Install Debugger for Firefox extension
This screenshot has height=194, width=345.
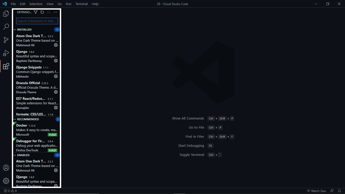pos(53,150)
